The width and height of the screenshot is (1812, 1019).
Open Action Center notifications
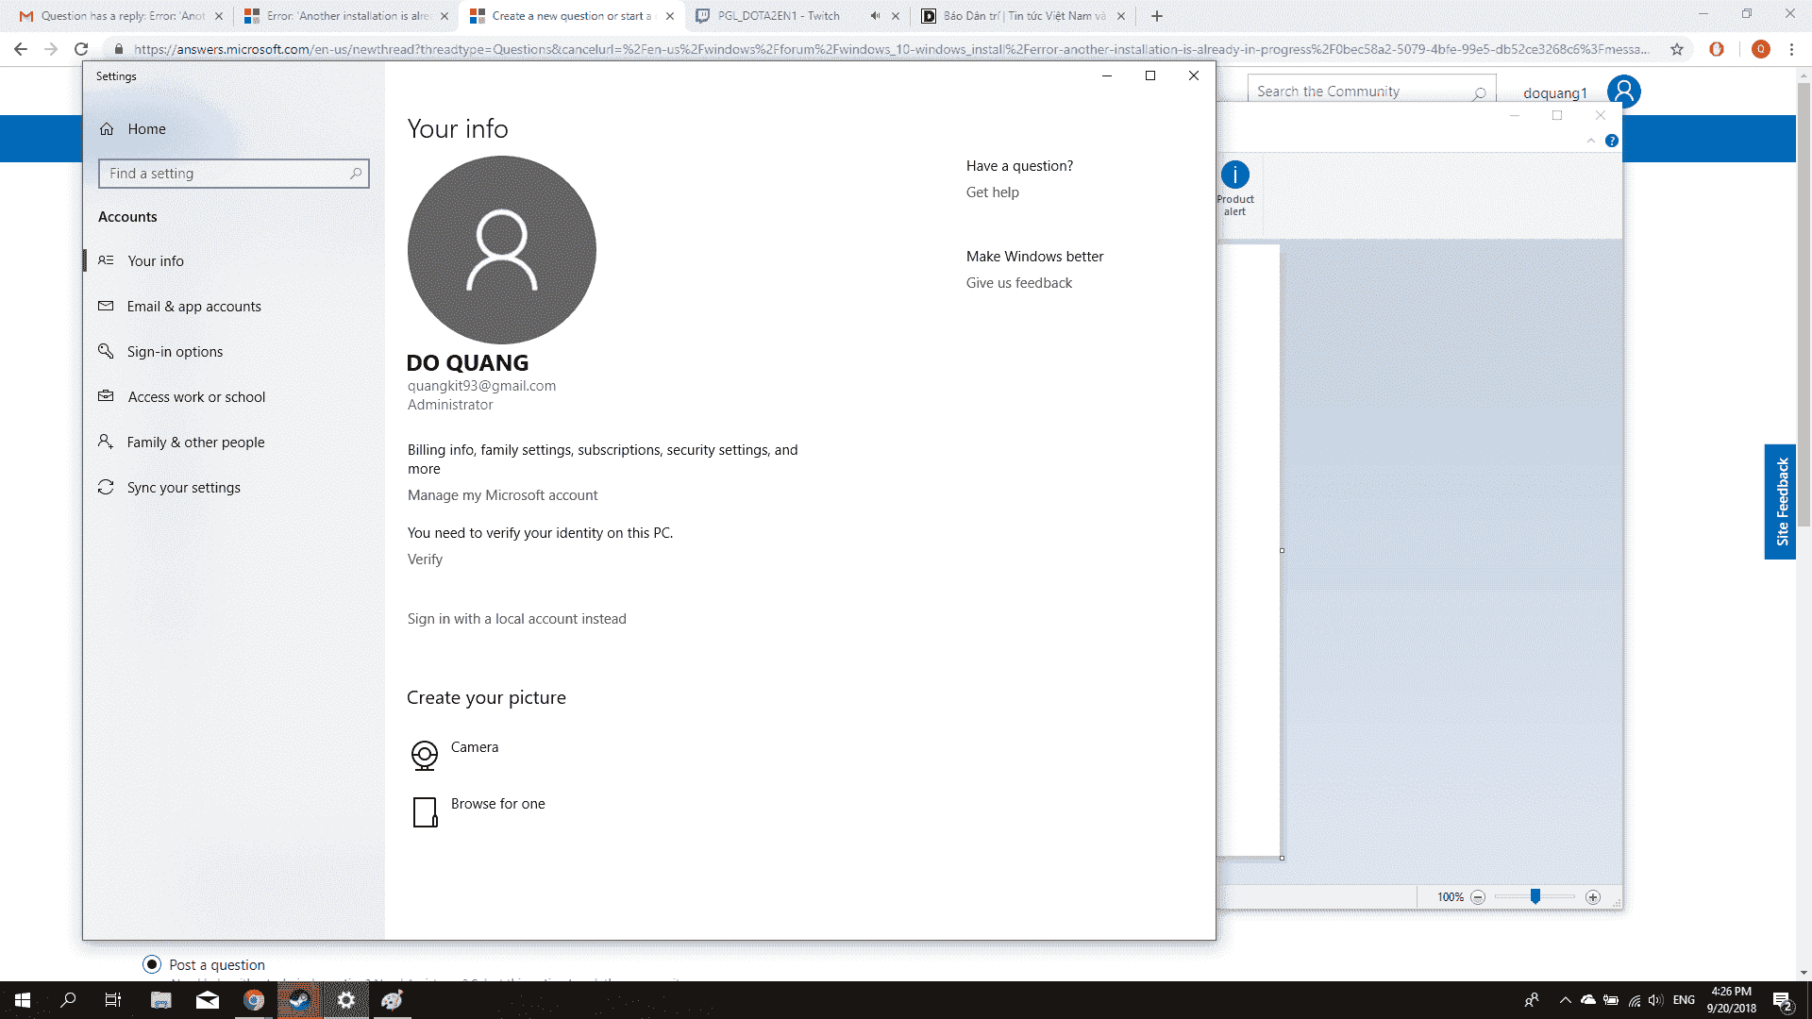tap(1783, 1001)
